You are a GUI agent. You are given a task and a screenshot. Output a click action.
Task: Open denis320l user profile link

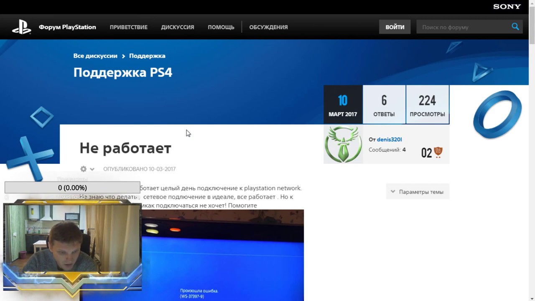pos(389,140)
